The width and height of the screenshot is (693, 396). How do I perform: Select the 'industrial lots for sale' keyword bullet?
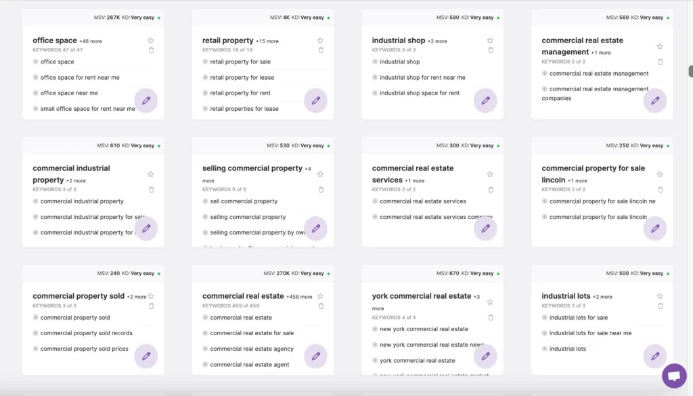545,318
